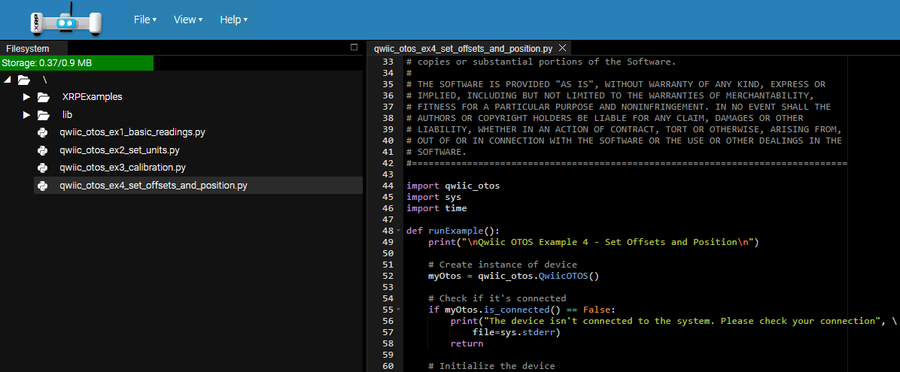The width and height of the screenshot is (900, 372).
Task: Click Python icon for qwiic_otos_ex1_basic_readings.py
Action: click(43, 132)
